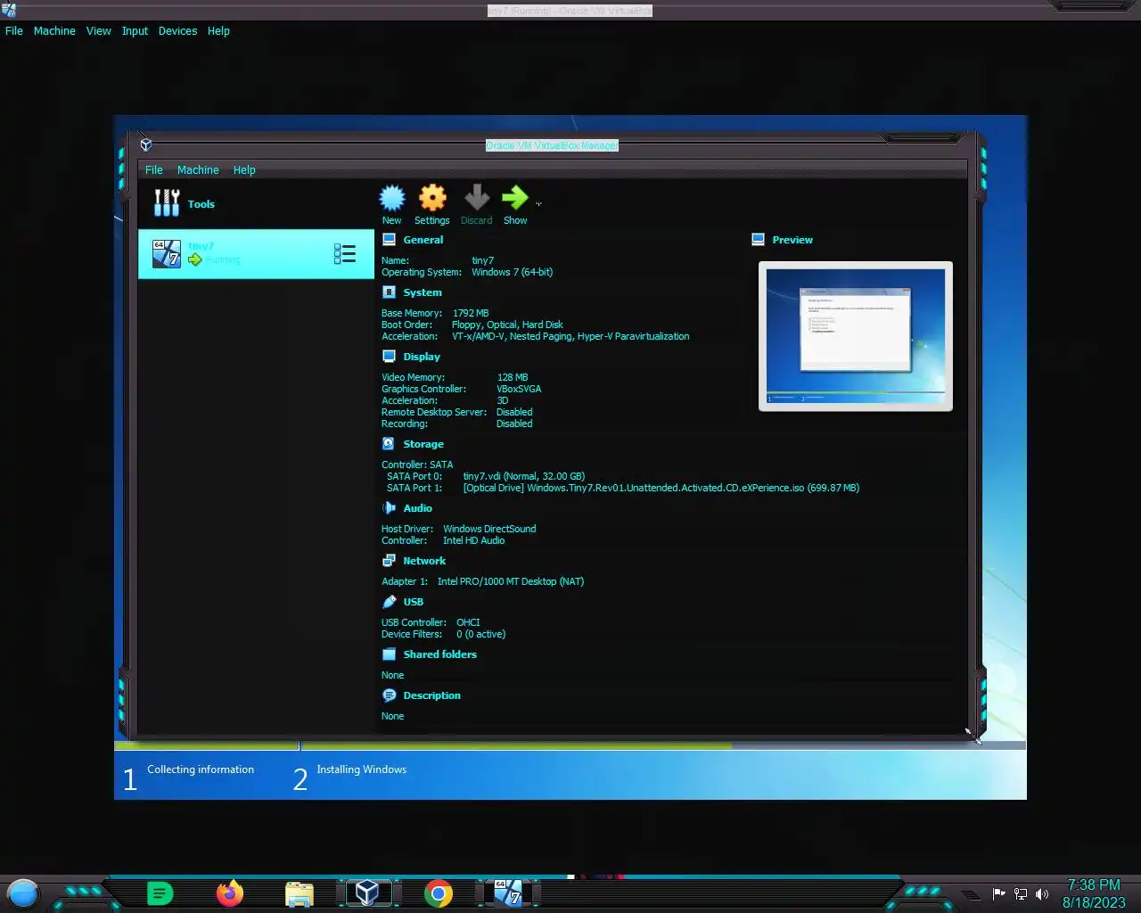Viewport: 1141px width, 913px height.
Task: Open the USB settings heading link
Action: [413, 602]
